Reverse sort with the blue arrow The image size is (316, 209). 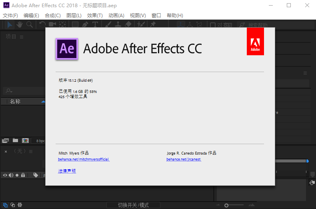[43, 102]
